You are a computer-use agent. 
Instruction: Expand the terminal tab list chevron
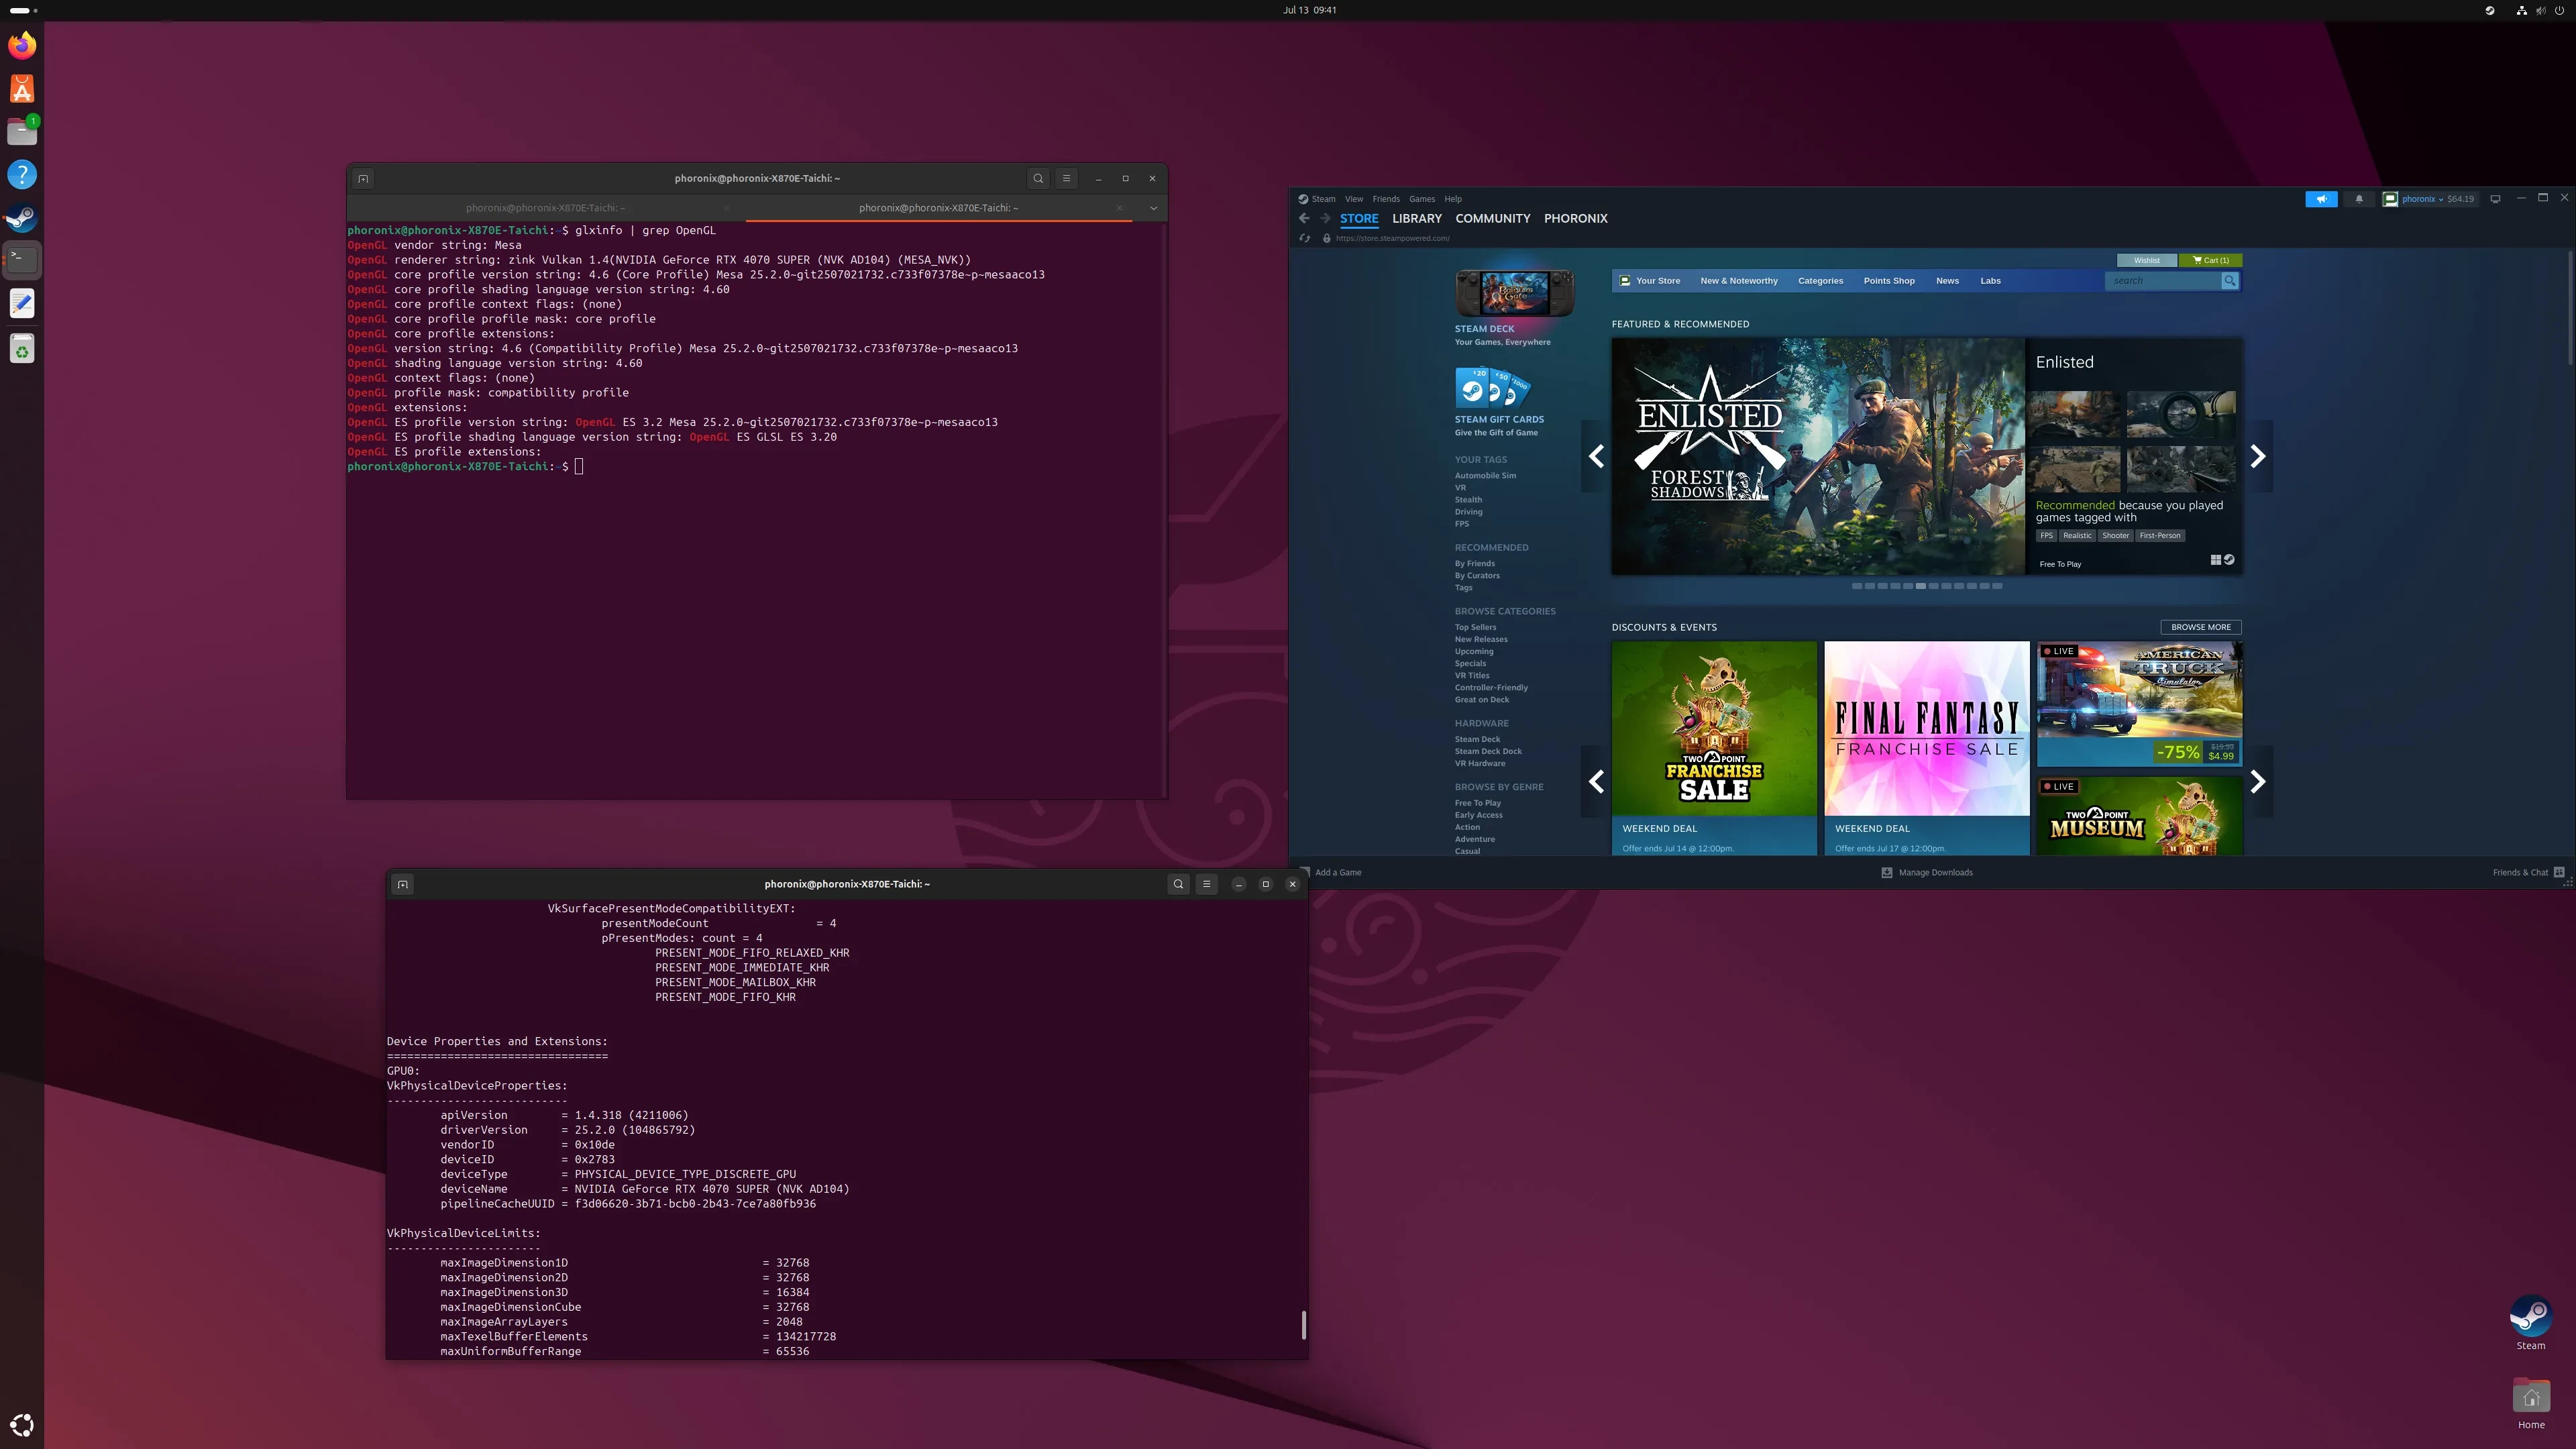[x=1153, y=208]
